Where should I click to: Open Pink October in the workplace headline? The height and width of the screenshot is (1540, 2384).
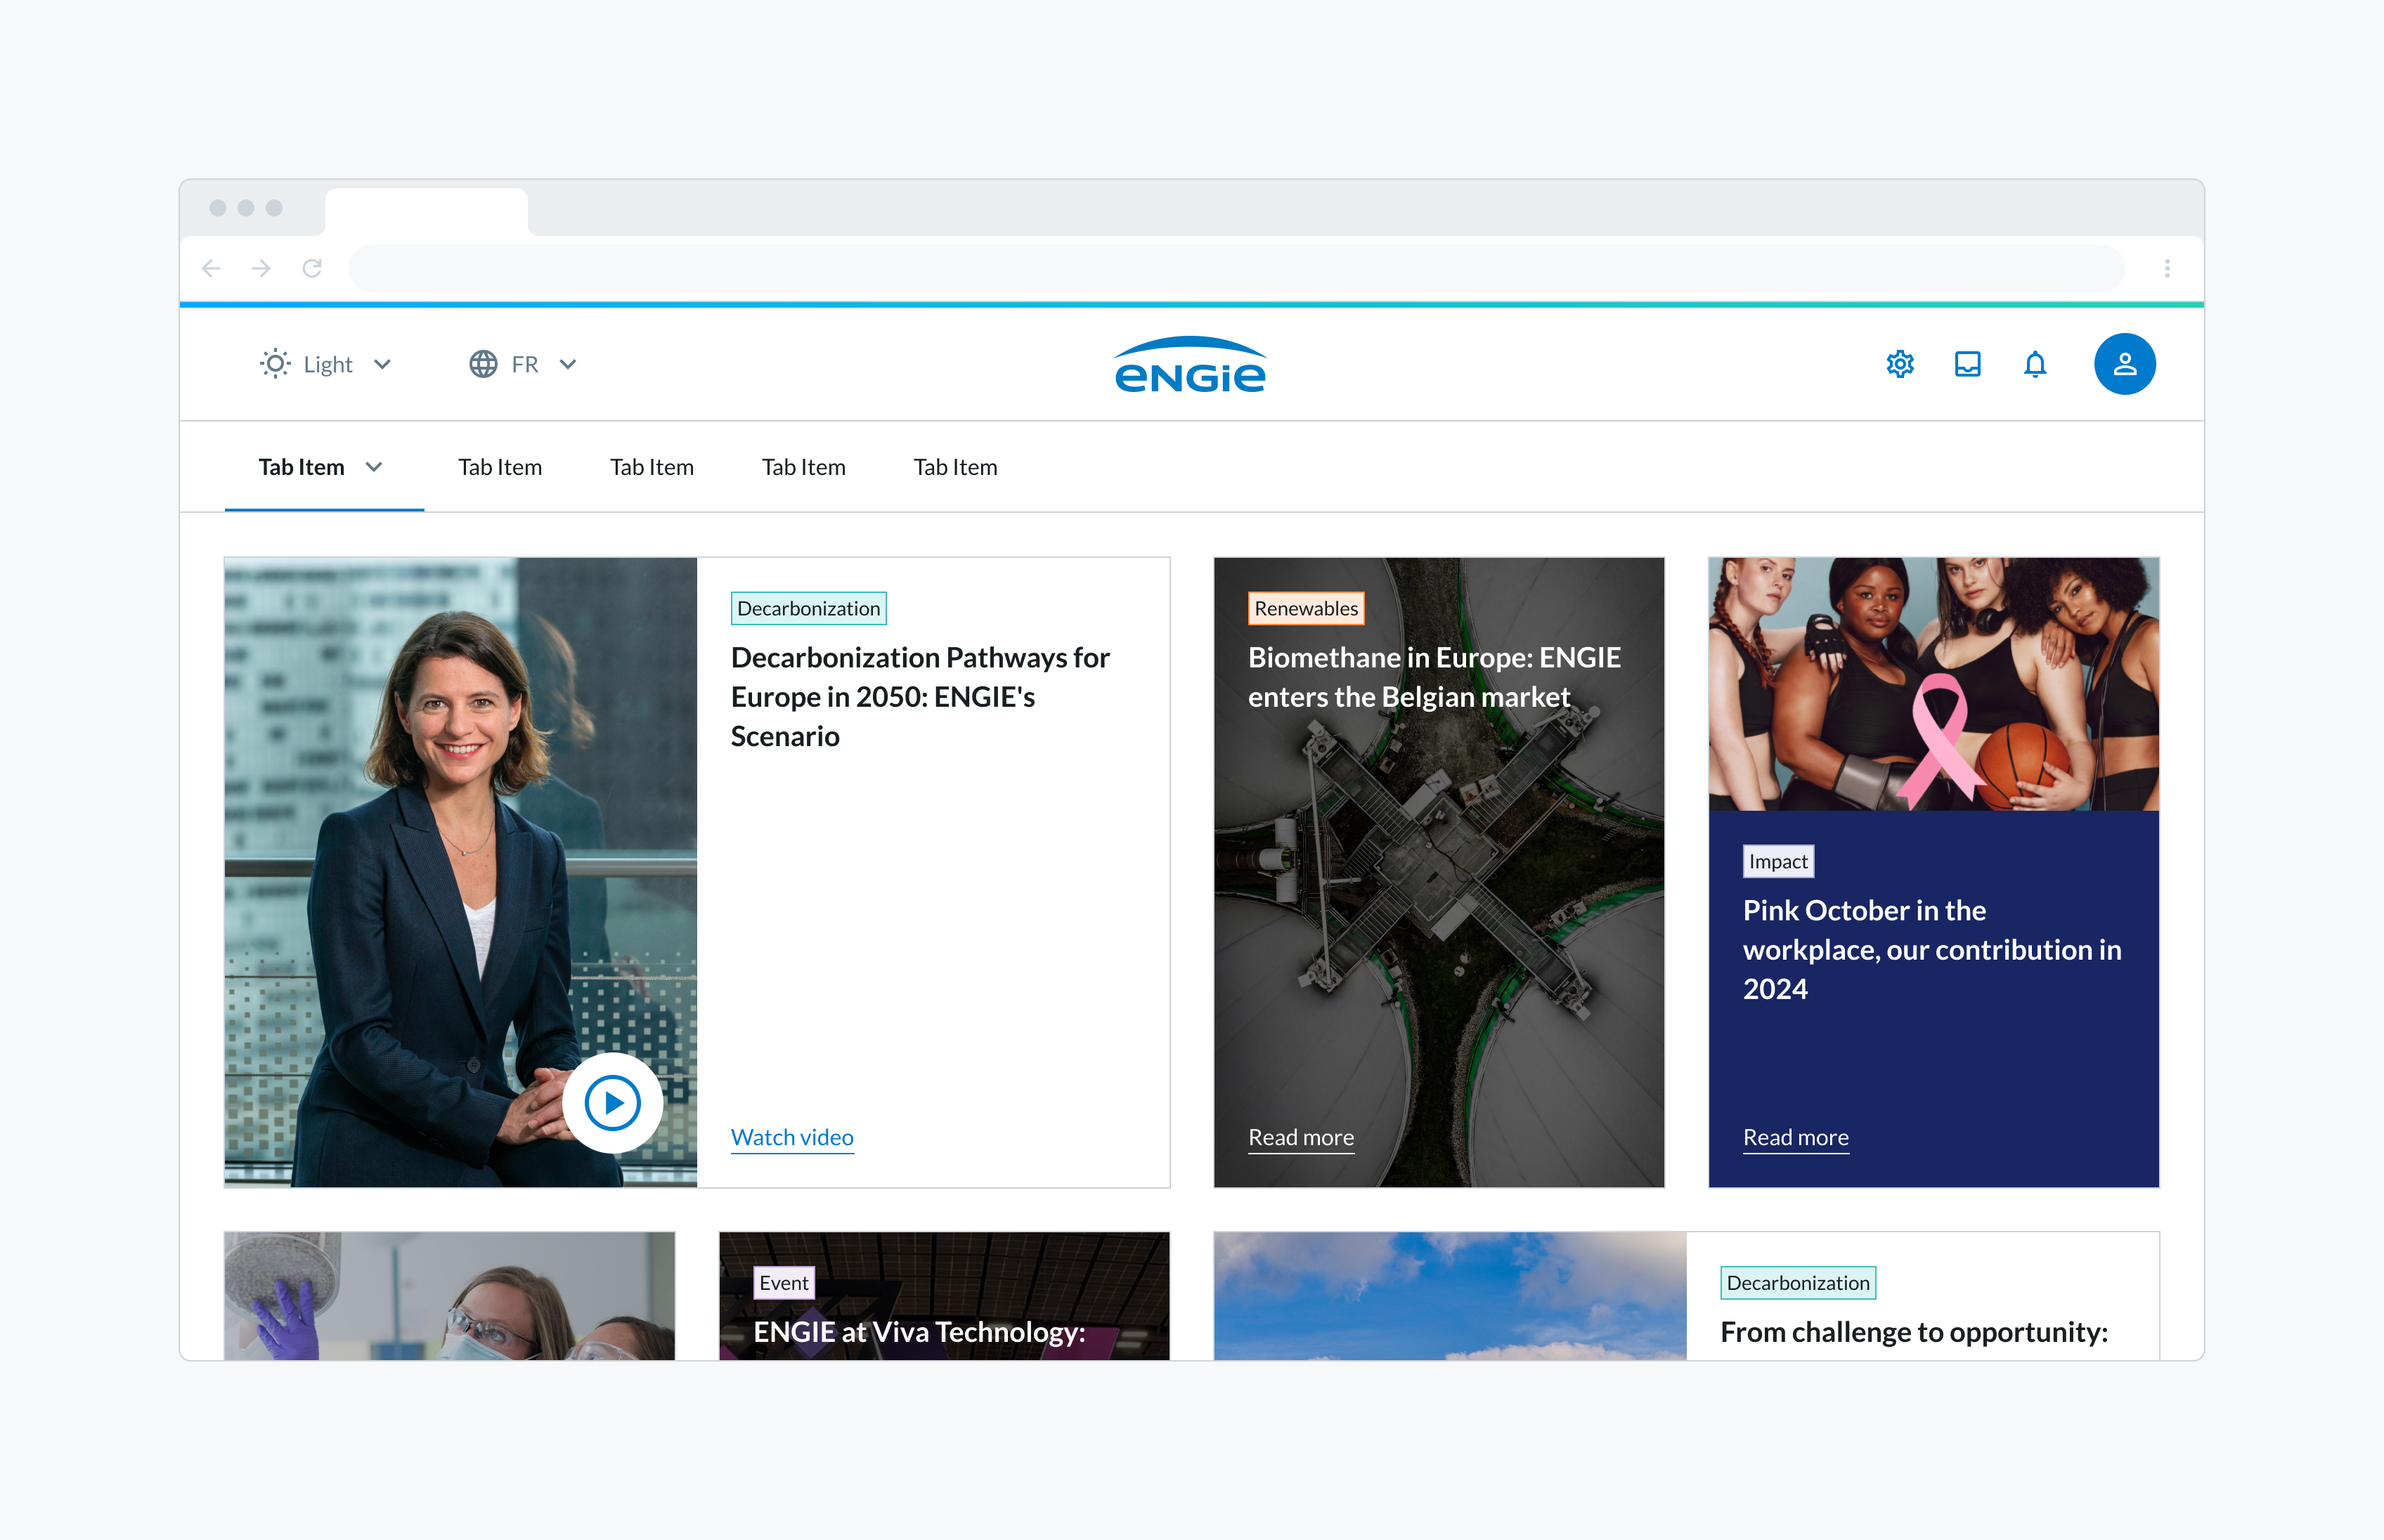pyautogui.click(x=1932, y=950)
